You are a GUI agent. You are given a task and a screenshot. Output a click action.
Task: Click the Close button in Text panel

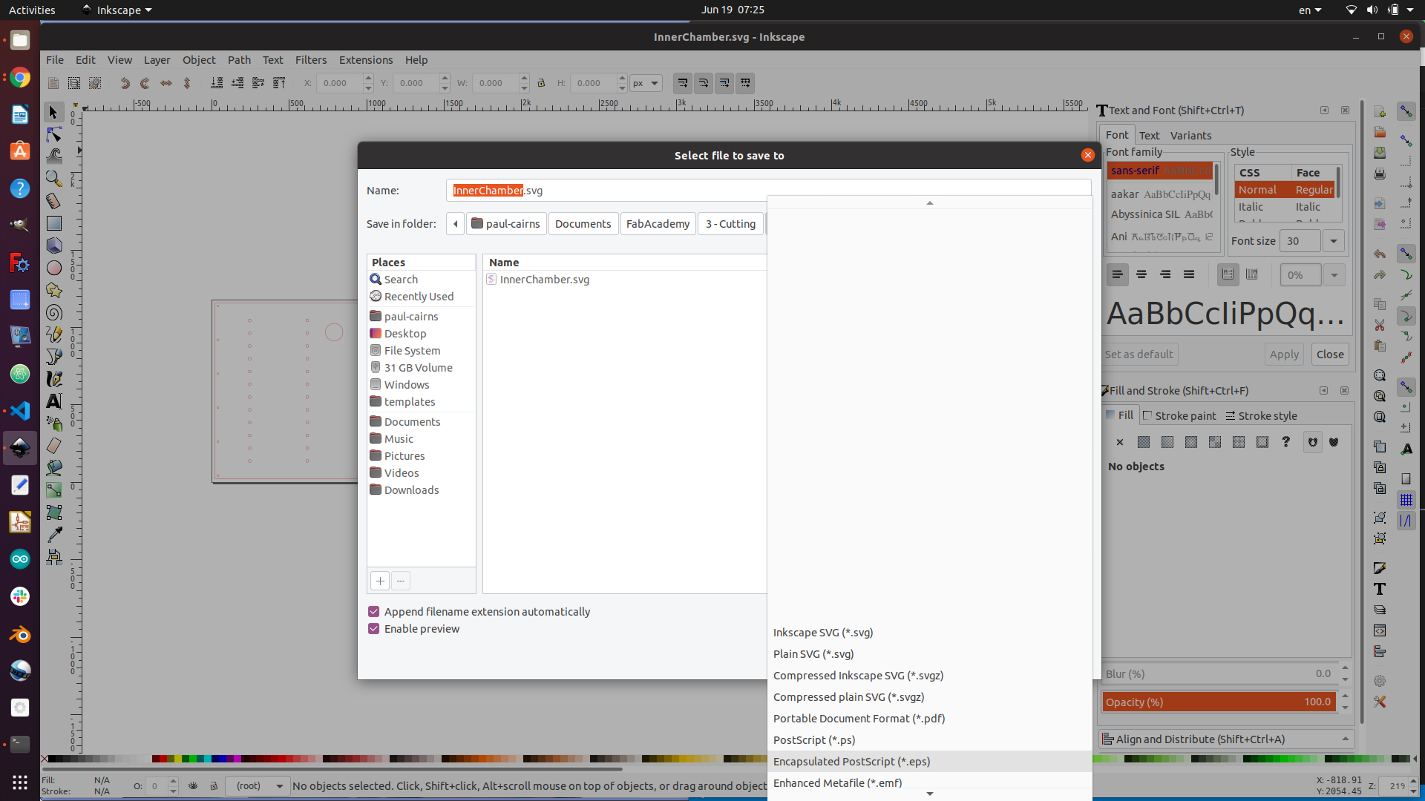[1330, 355]
